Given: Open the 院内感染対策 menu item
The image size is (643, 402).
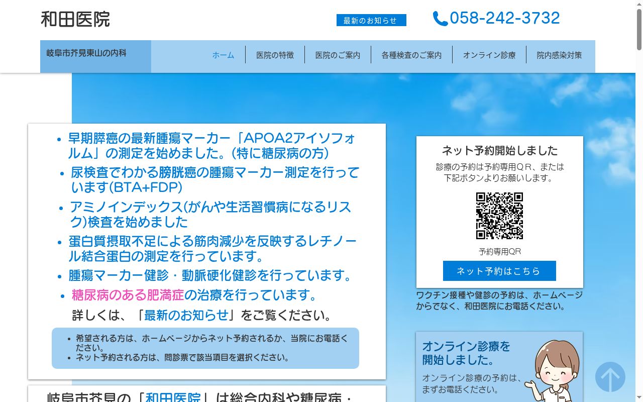Looking at the screenshot, I should (x=559, y=55).
